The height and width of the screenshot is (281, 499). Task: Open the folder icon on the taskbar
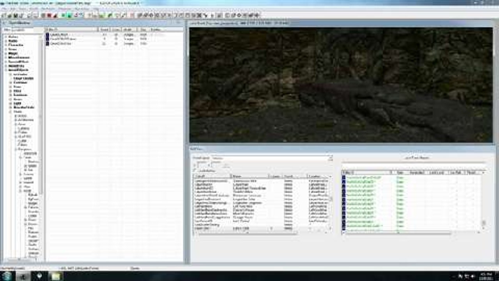tap(56, 276)
